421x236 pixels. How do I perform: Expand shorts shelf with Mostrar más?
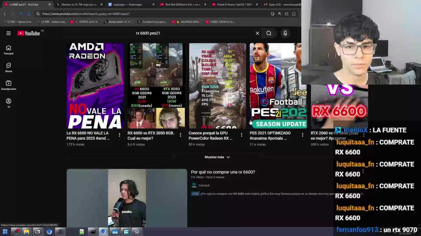(x=217, y=157)
